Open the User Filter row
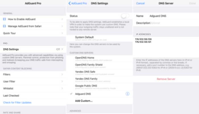The image size is (199, 114). pos(33,82)
